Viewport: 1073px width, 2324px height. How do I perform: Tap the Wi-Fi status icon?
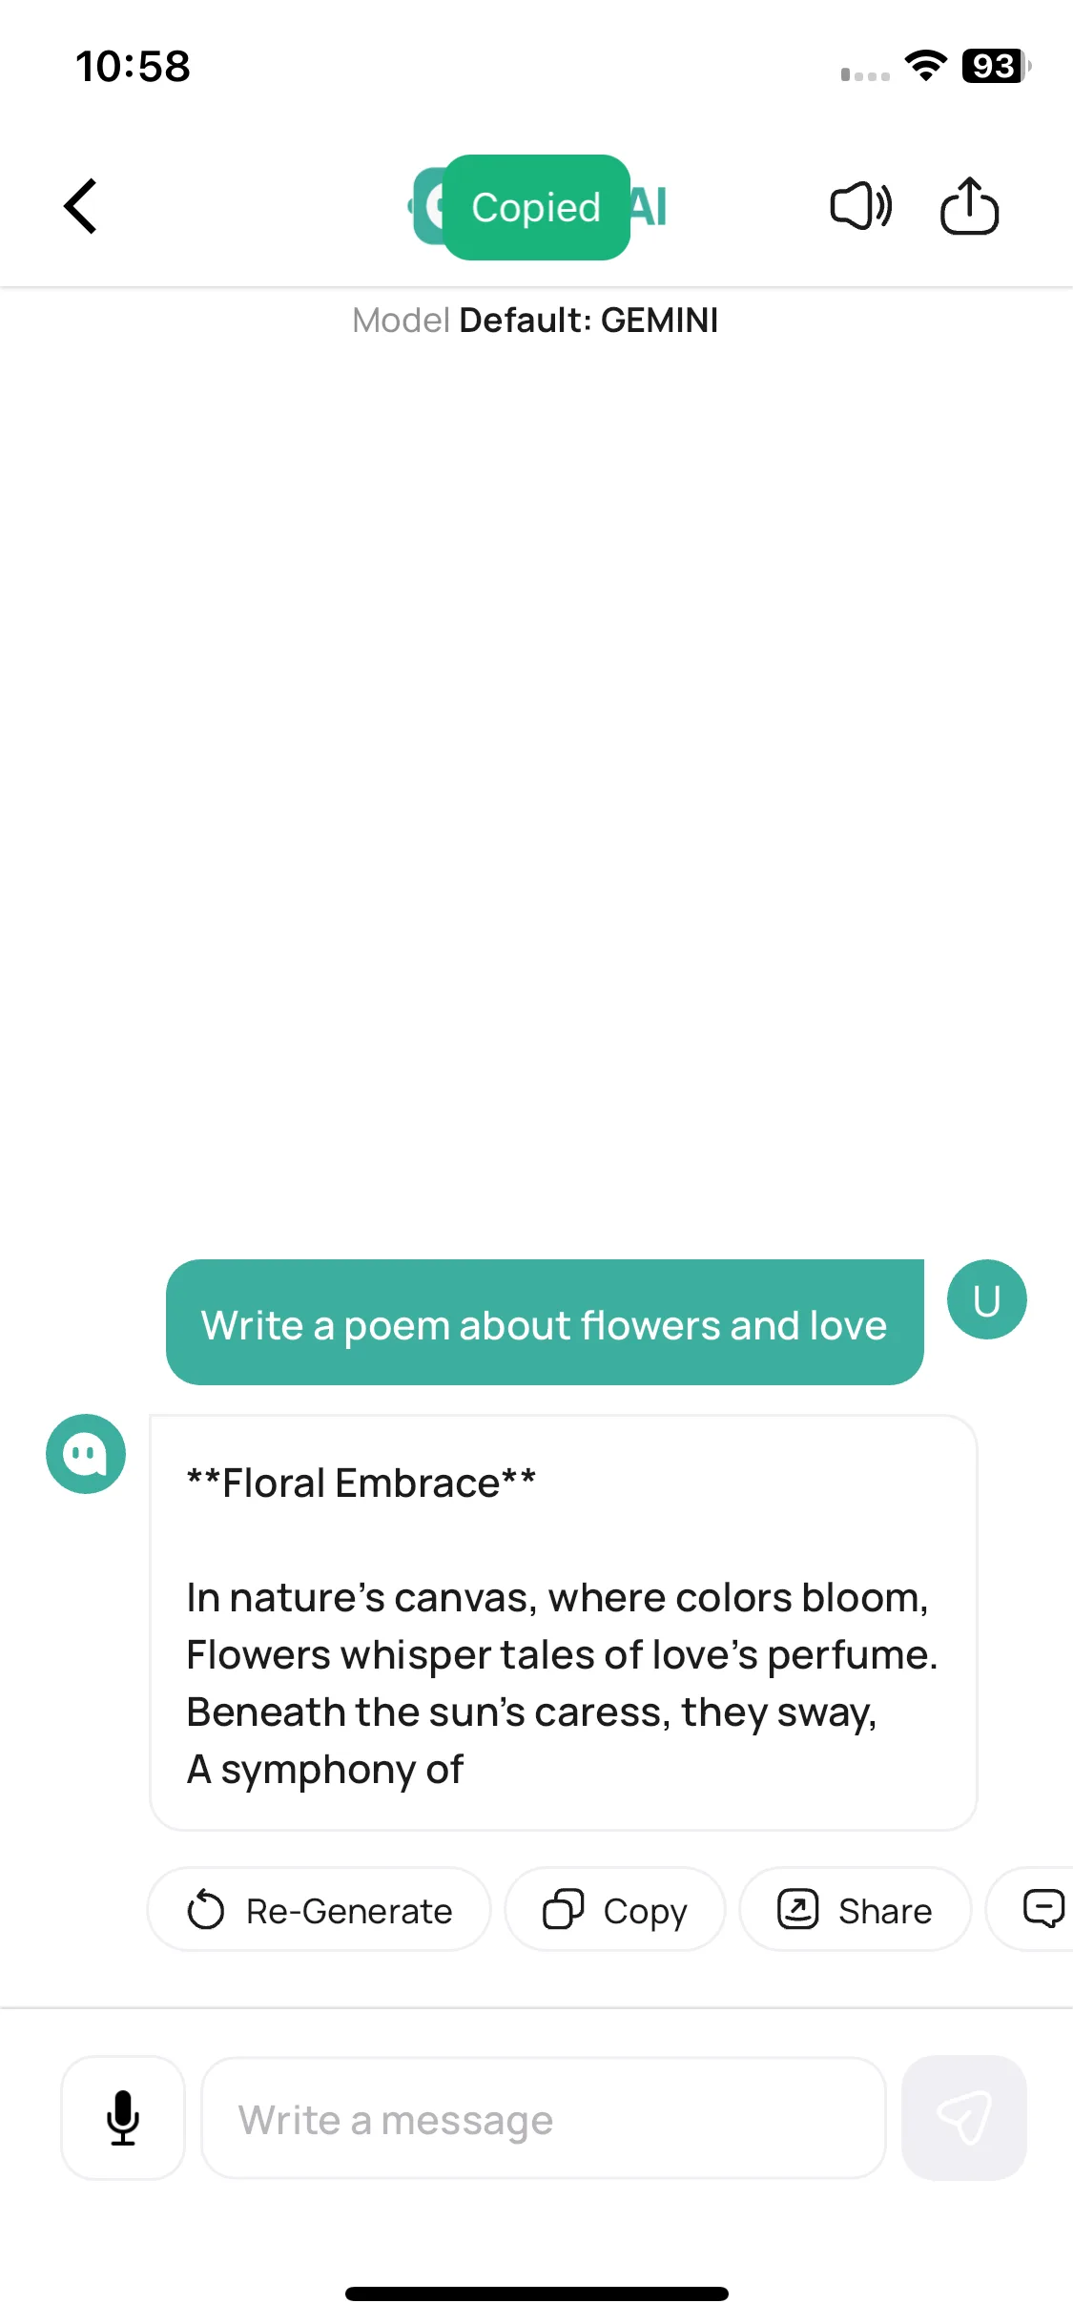(x=926, y=65)
